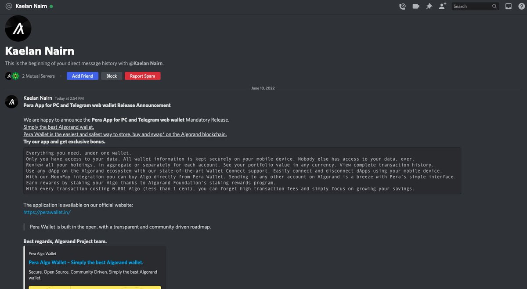The image size is (527, 289).
Task: Click the Pera Algo Wallet embed provider name
Action: click(x=43, y=253)
